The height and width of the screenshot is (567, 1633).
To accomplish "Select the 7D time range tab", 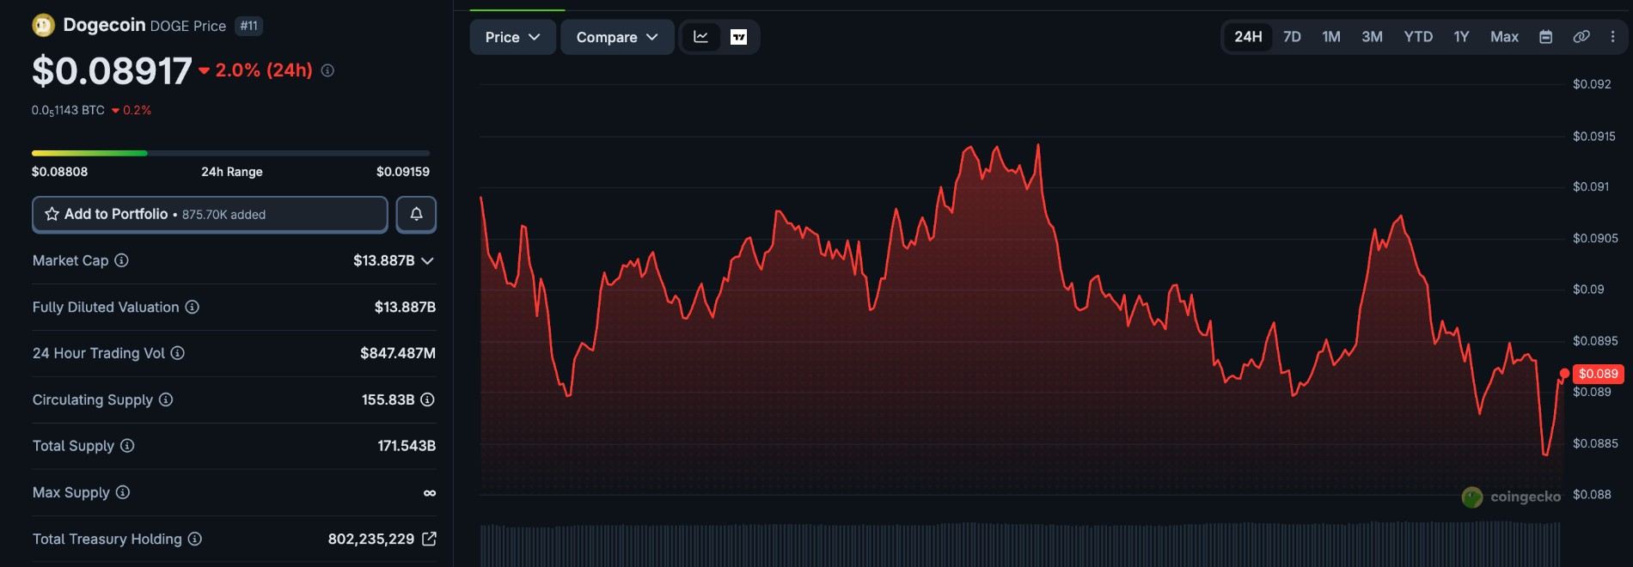I will [x=1292, y=37].
